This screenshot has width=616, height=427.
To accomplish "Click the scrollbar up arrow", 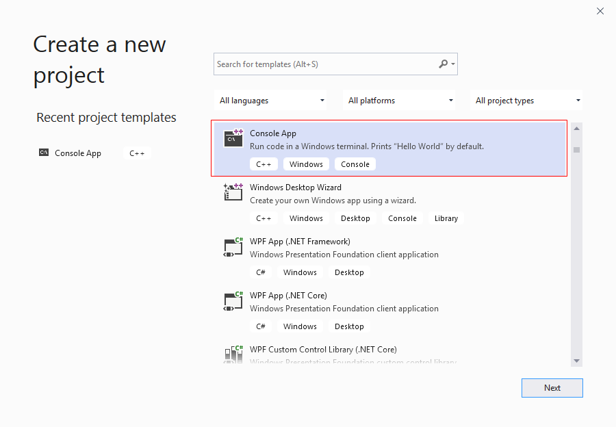I will click(x=577, y=129).
